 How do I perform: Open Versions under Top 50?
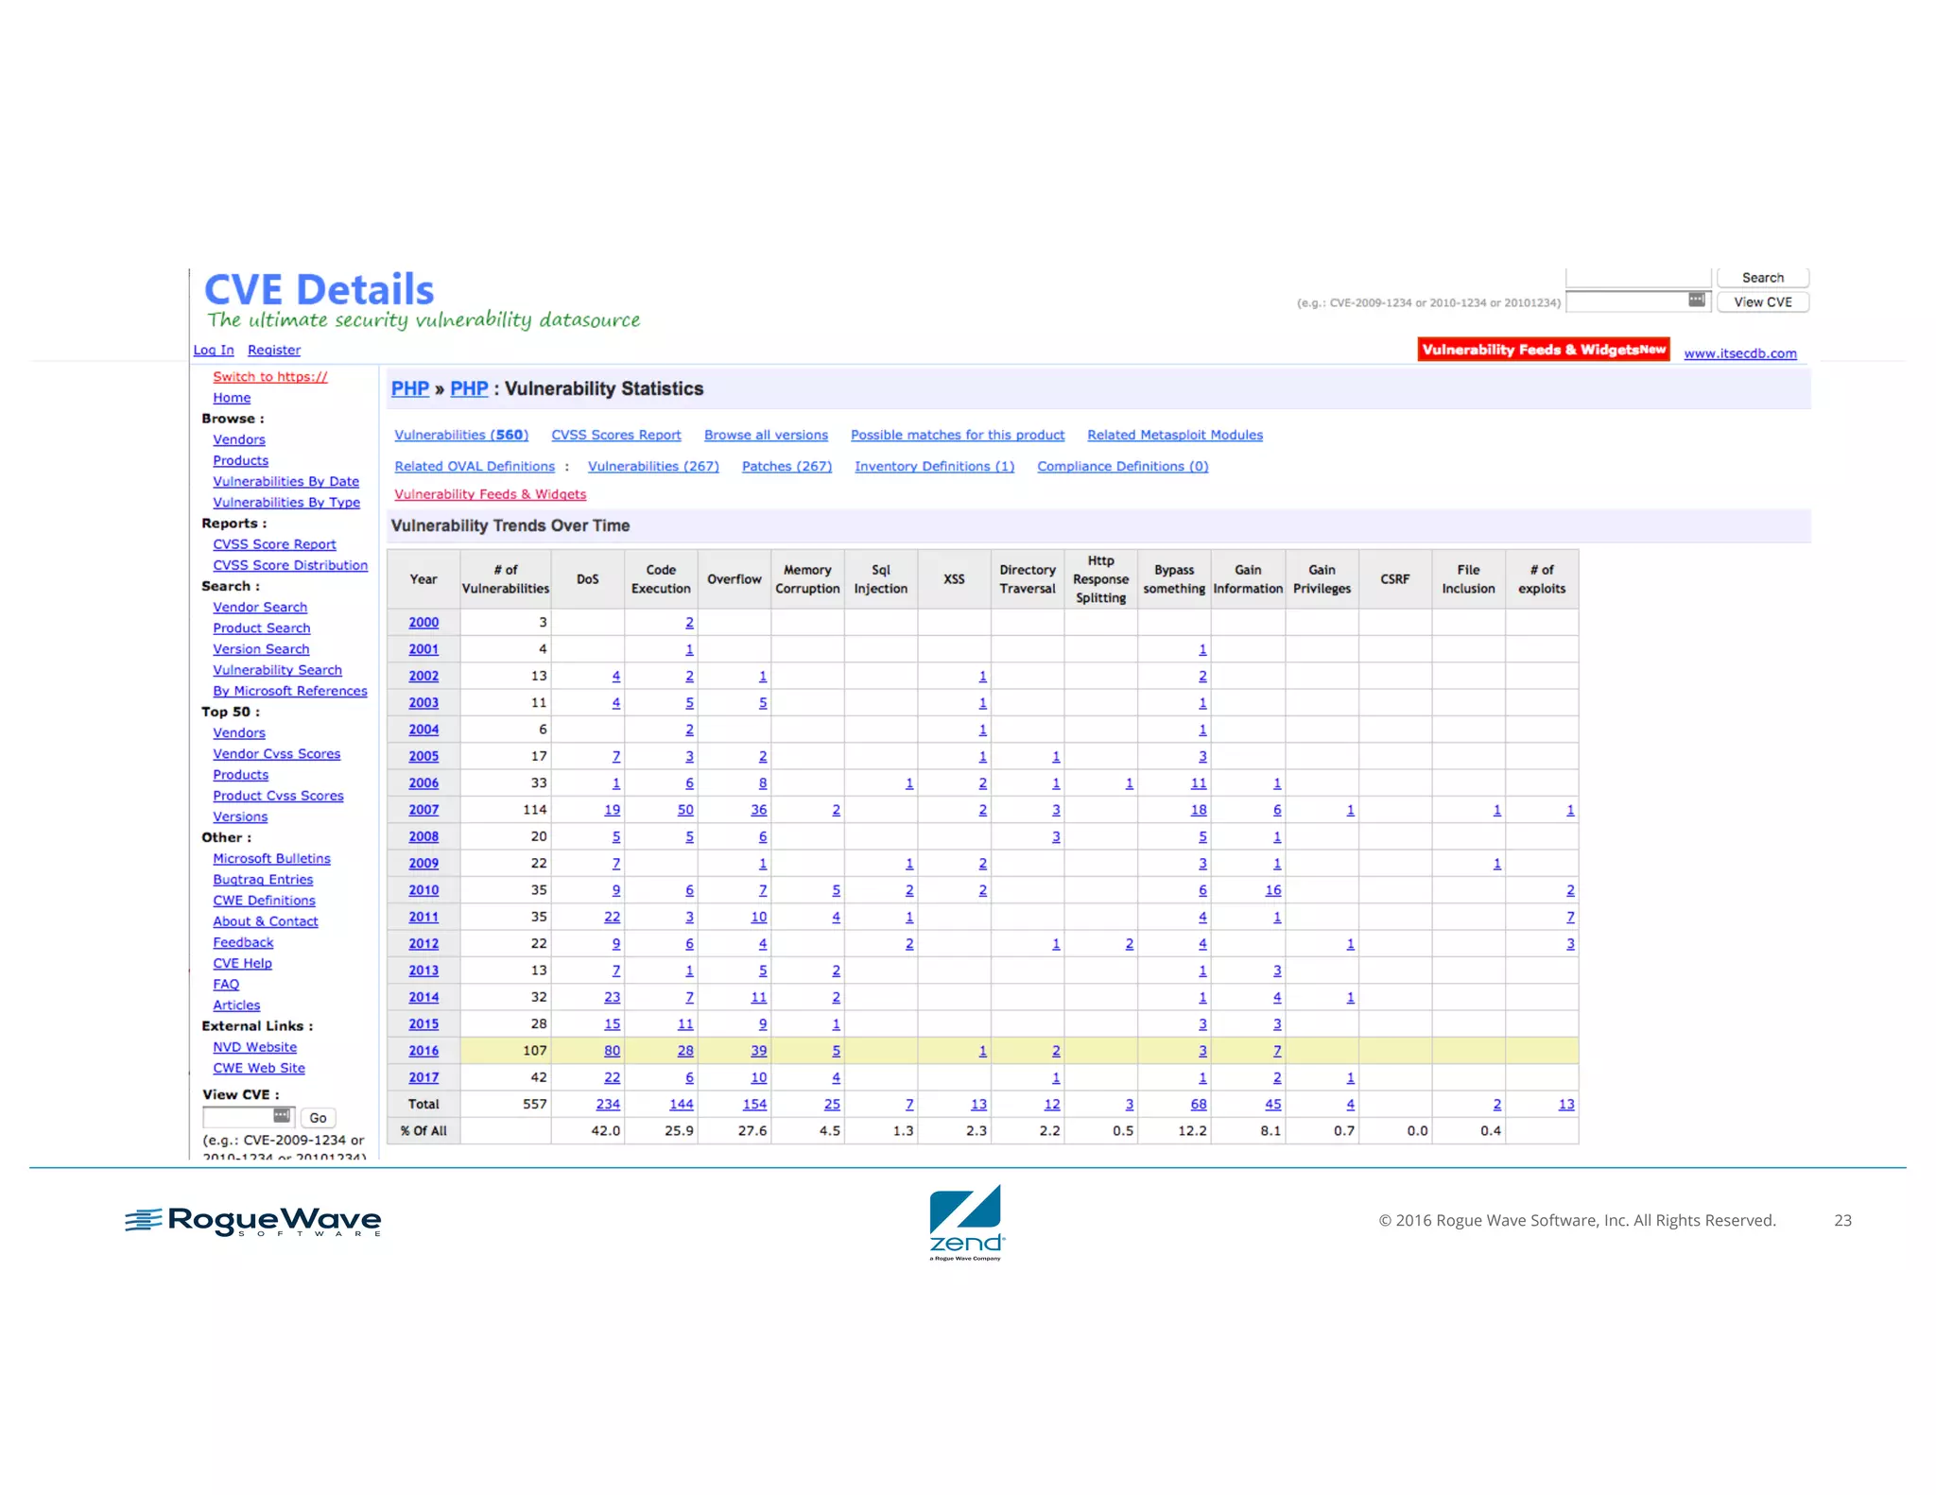click(x=240, y=816)
